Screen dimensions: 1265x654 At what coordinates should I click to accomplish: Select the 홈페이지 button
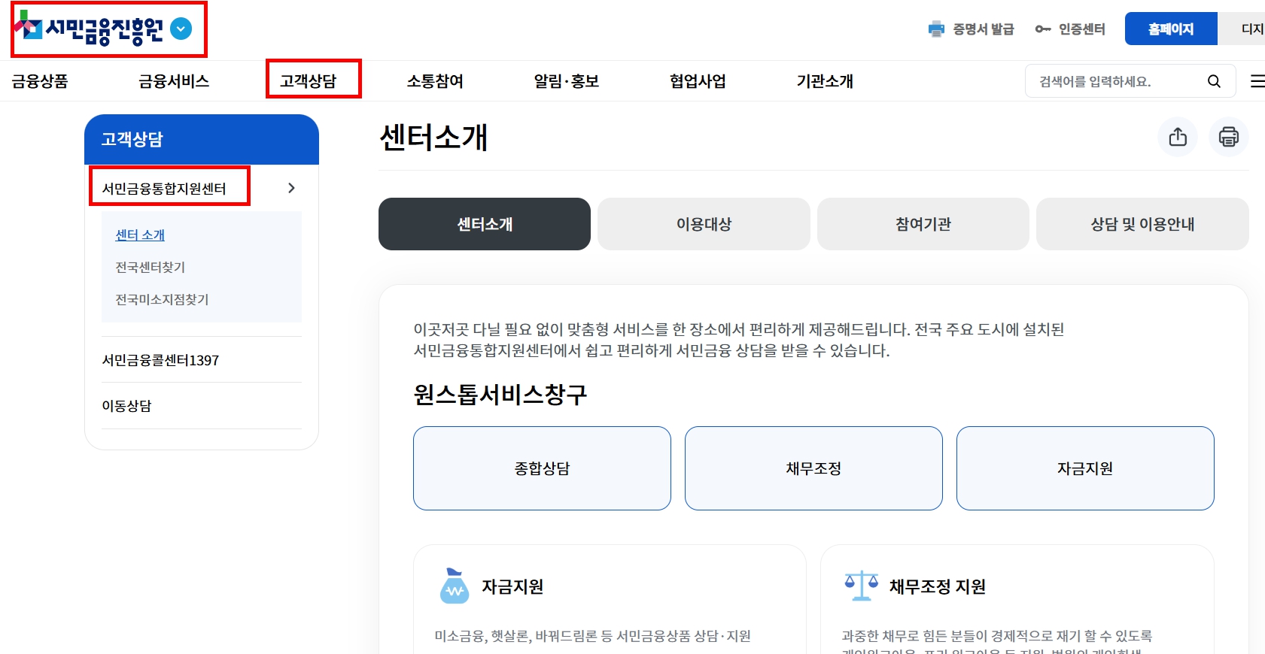(x=1171, y=29)
